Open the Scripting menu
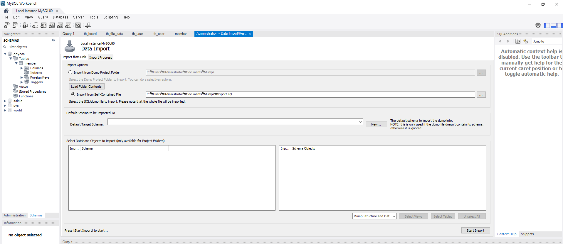563x244 pixels. [x=110, y=17]
